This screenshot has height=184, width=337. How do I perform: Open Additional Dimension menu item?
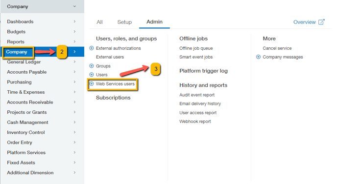click(30, 173)
